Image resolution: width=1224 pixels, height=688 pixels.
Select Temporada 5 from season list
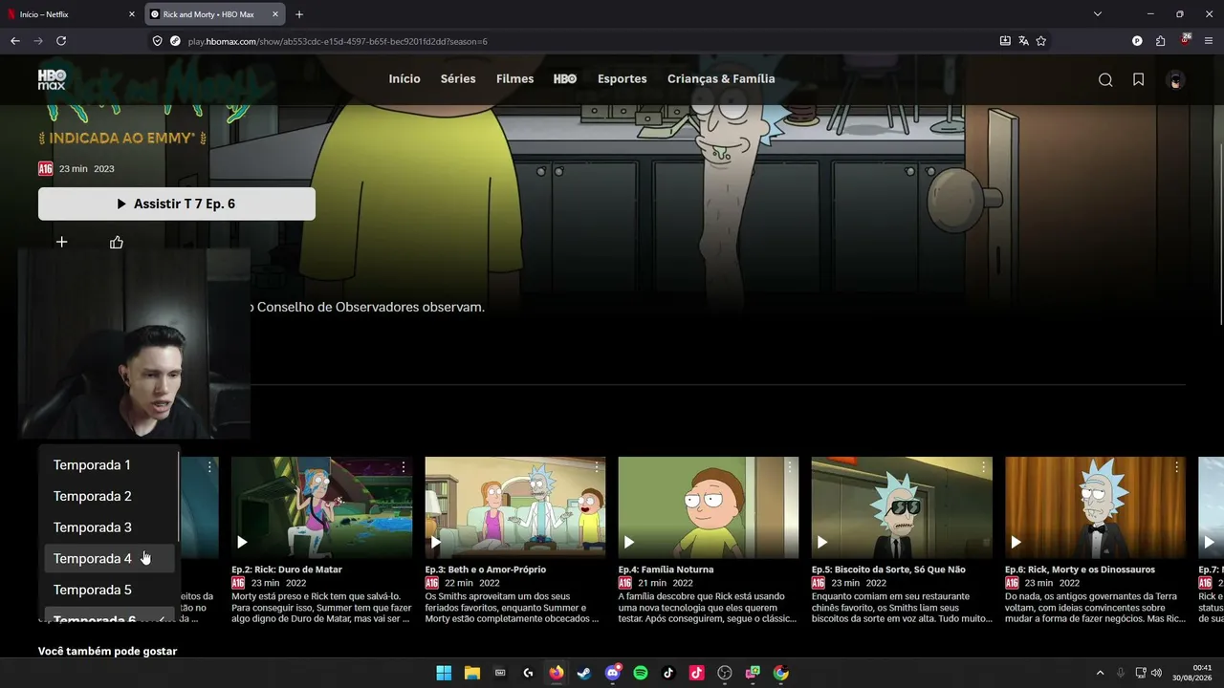[x=110, y=590]
